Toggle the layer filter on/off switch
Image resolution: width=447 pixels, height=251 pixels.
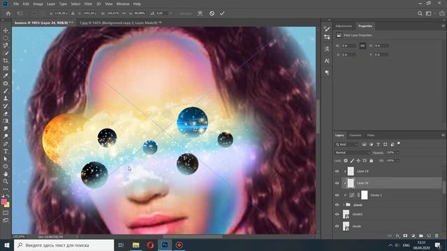pyautogui.click(x=399, y=144)
